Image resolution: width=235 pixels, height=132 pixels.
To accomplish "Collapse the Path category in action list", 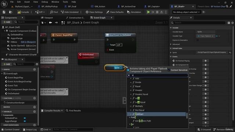I will (130, 118).
